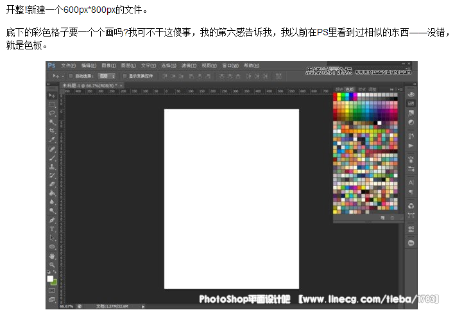Open the 编辑(E) menu

click(x=89, y=65)
